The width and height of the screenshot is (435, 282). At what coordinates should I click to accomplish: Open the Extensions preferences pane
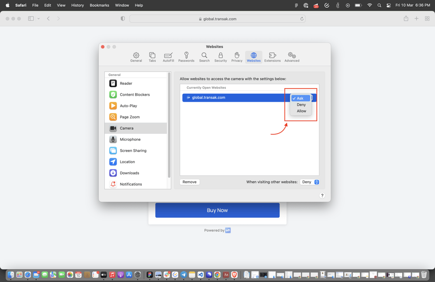click(x=272, y=57)
